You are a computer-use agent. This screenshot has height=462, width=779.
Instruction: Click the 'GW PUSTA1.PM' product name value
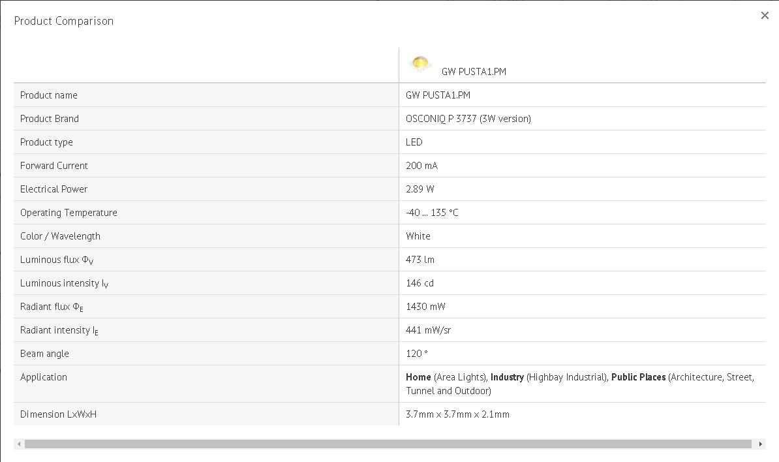pos(438,95)
